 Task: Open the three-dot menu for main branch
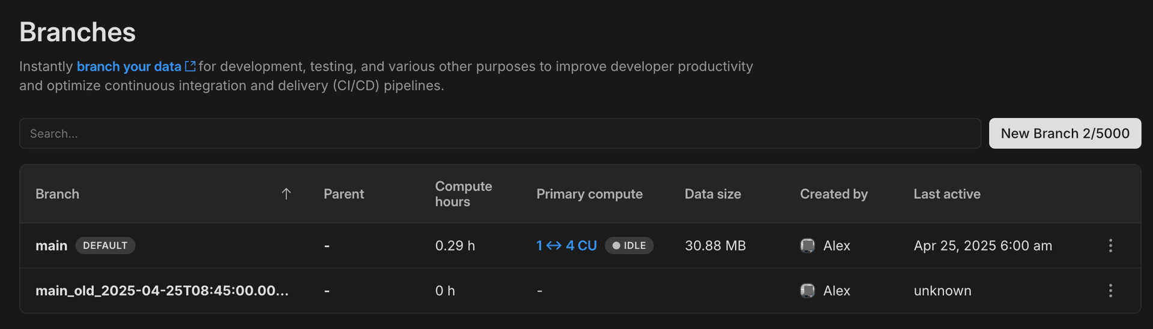[x=1110, y=246]
